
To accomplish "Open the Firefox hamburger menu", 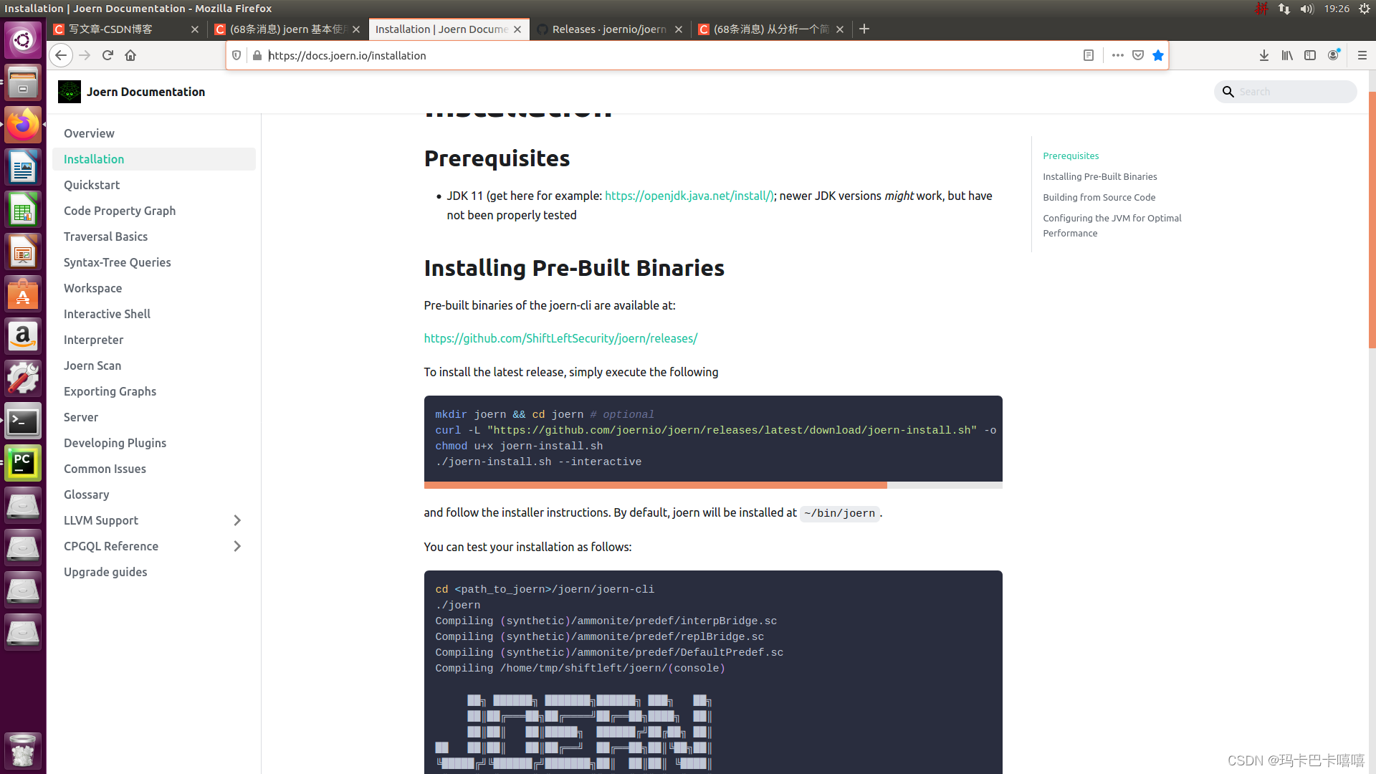I will (x=1362, y=55).
